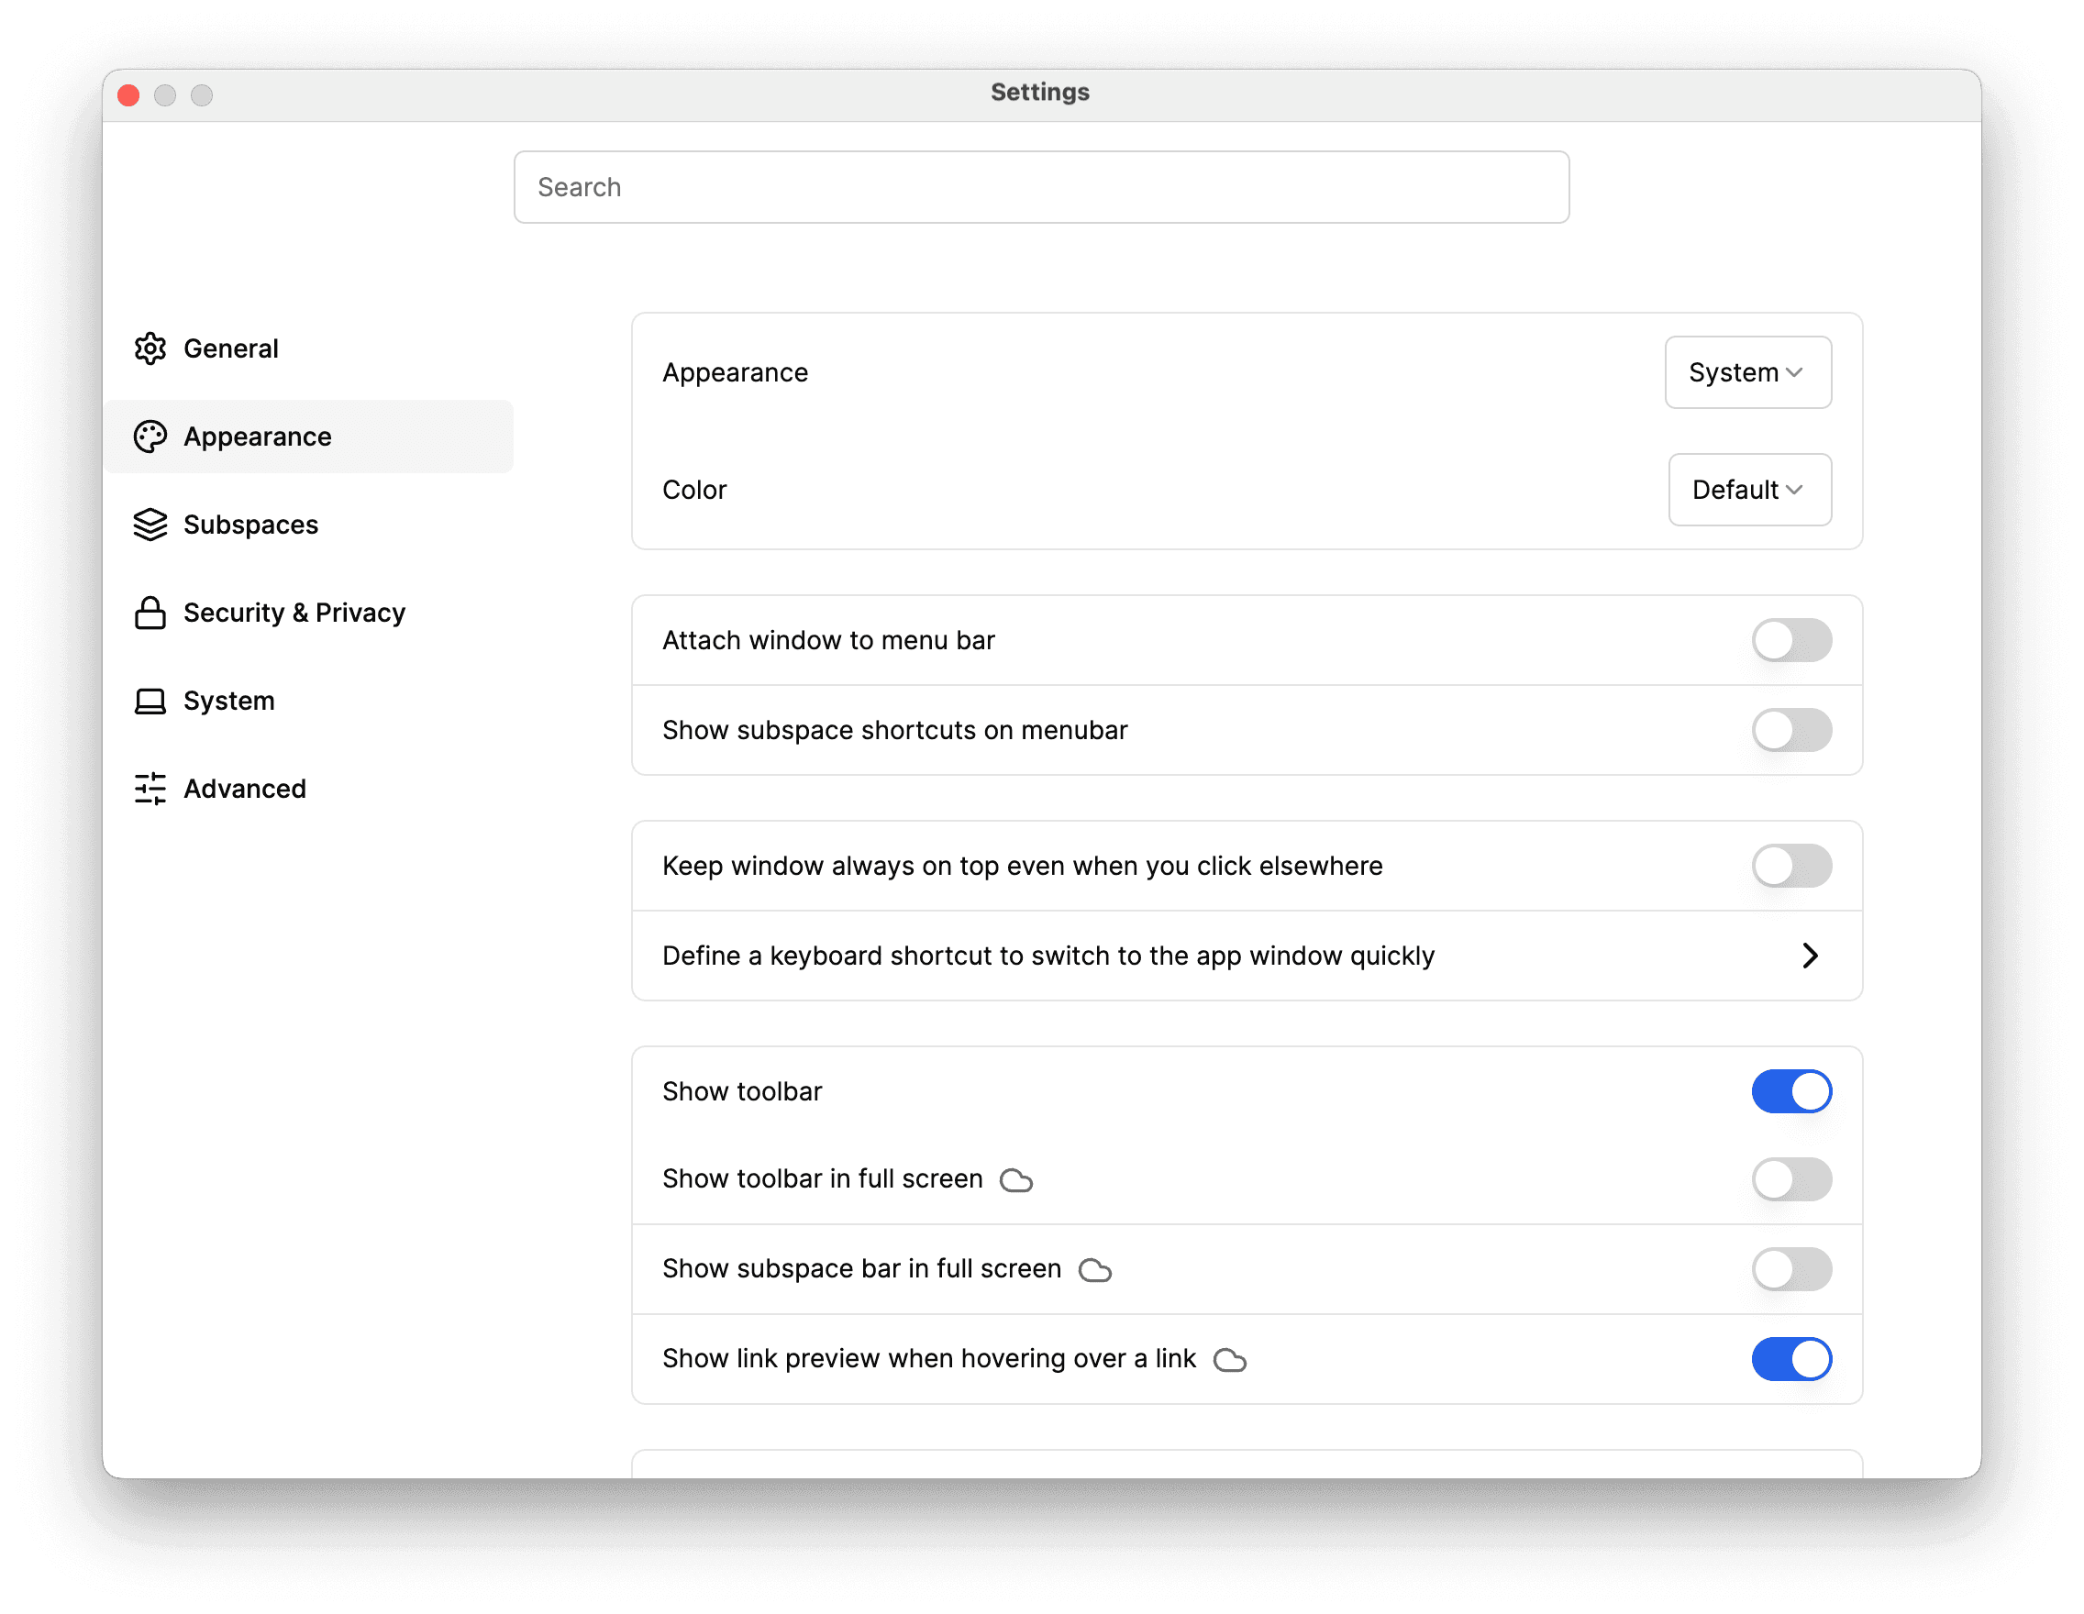2084x1614 pixels.
Task: Open the Appearance system dropdown
Action: point(1746,372)
